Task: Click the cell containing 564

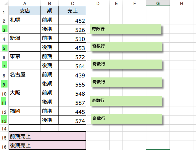Action: pyautogui.click(x=72, y=66)
